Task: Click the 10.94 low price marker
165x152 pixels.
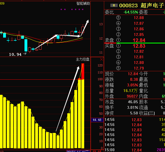Action: tap(15, 54)
